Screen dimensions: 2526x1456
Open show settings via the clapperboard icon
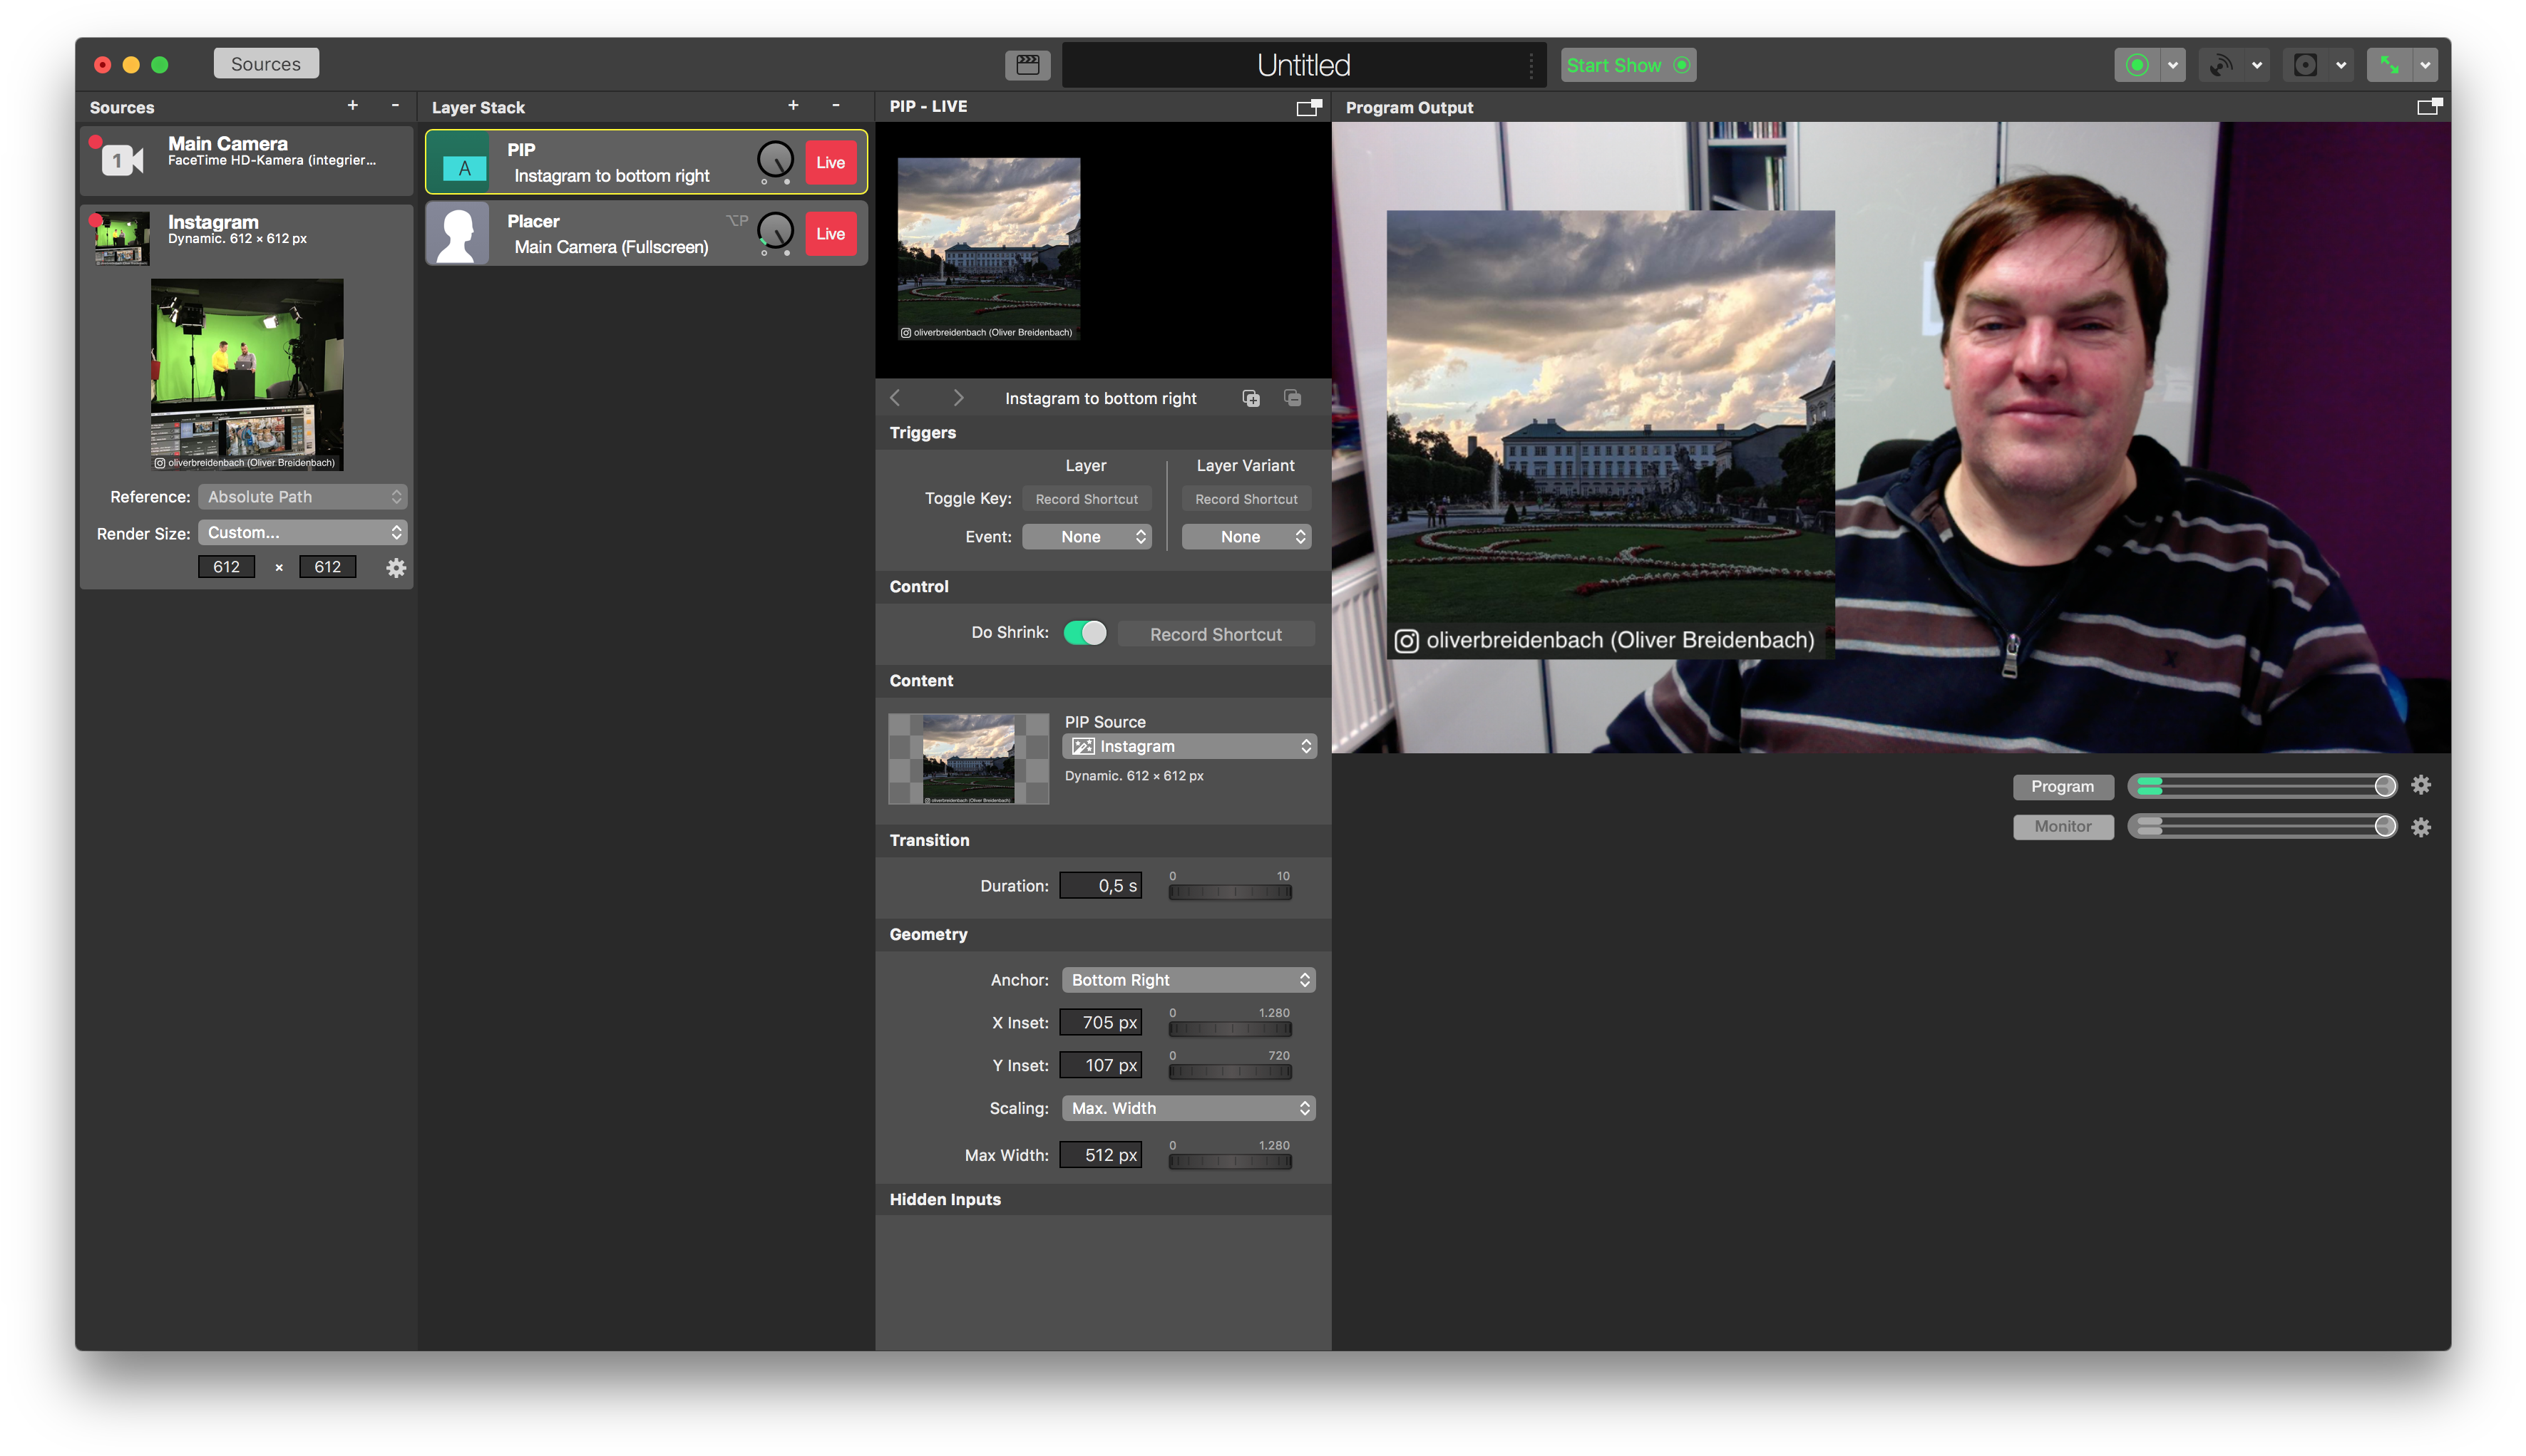pyautogui.click(x=1028, y=64)
